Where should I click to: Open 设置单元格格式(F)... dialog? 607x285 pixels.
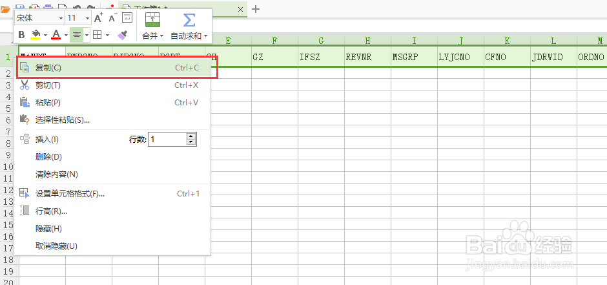pyautogui.click(x=112, y=194)
